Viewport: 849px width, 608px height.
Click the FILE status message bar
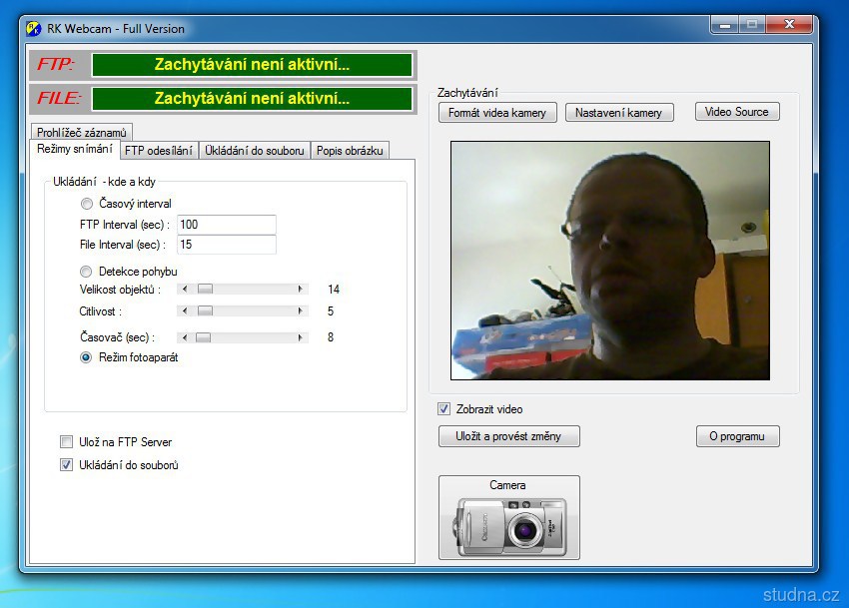tap(252, 99)
